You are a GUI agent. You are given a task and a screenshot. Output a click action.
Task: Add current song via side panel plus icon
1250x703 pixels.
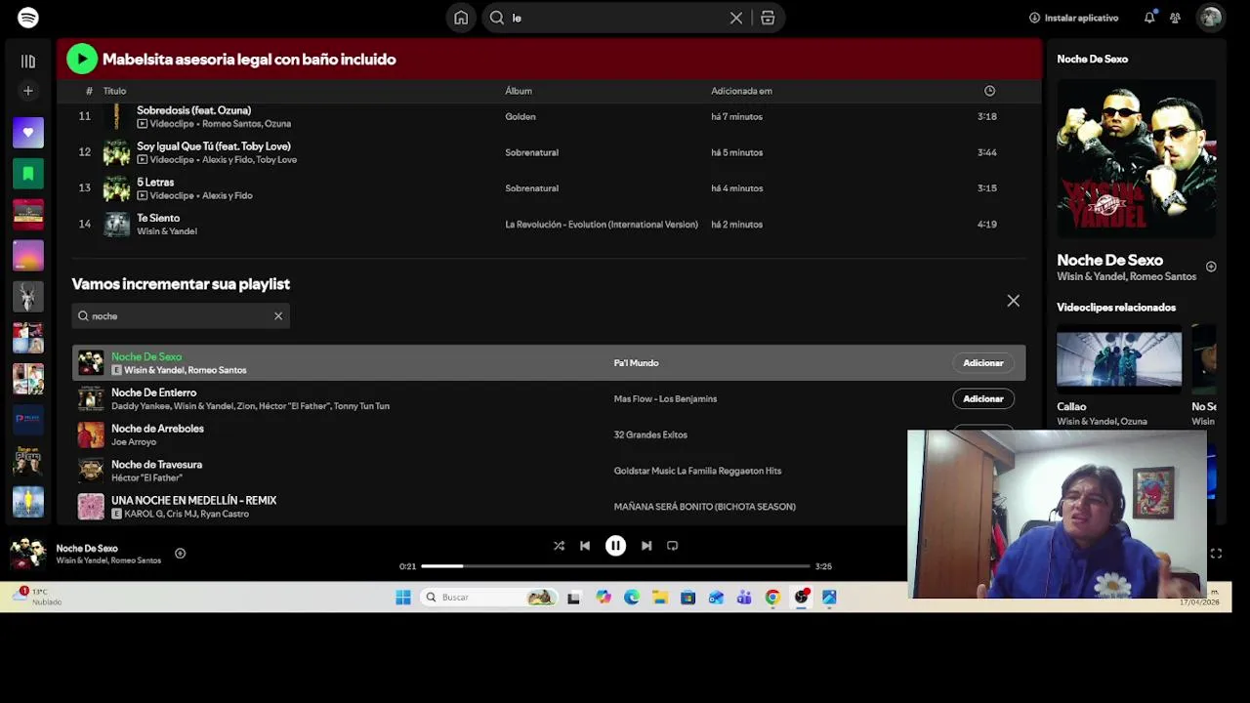pyautogui.click(x=1211, y=267)
